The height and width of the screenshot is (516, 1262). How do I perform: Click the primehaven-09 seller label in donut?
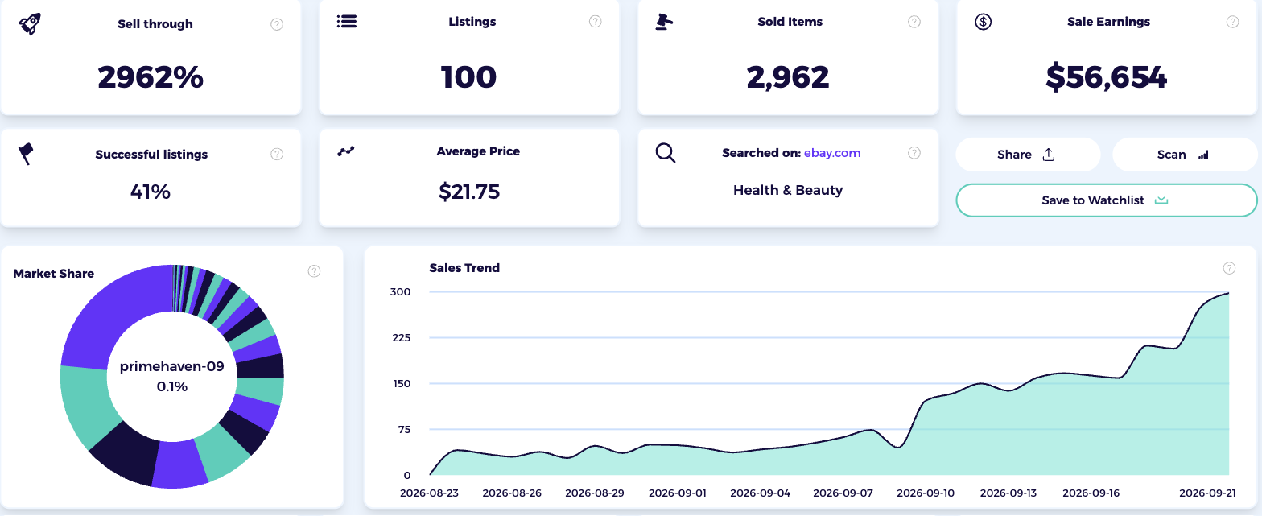tap(172, 367)
